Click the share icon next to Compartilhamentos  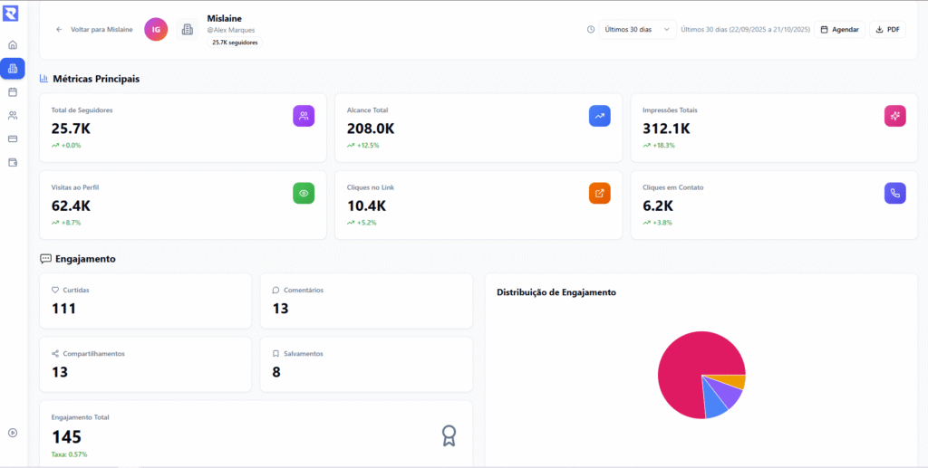55,353
